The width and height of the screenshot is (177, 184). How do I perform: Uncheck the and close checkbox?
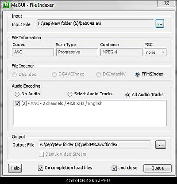[114, 168]
